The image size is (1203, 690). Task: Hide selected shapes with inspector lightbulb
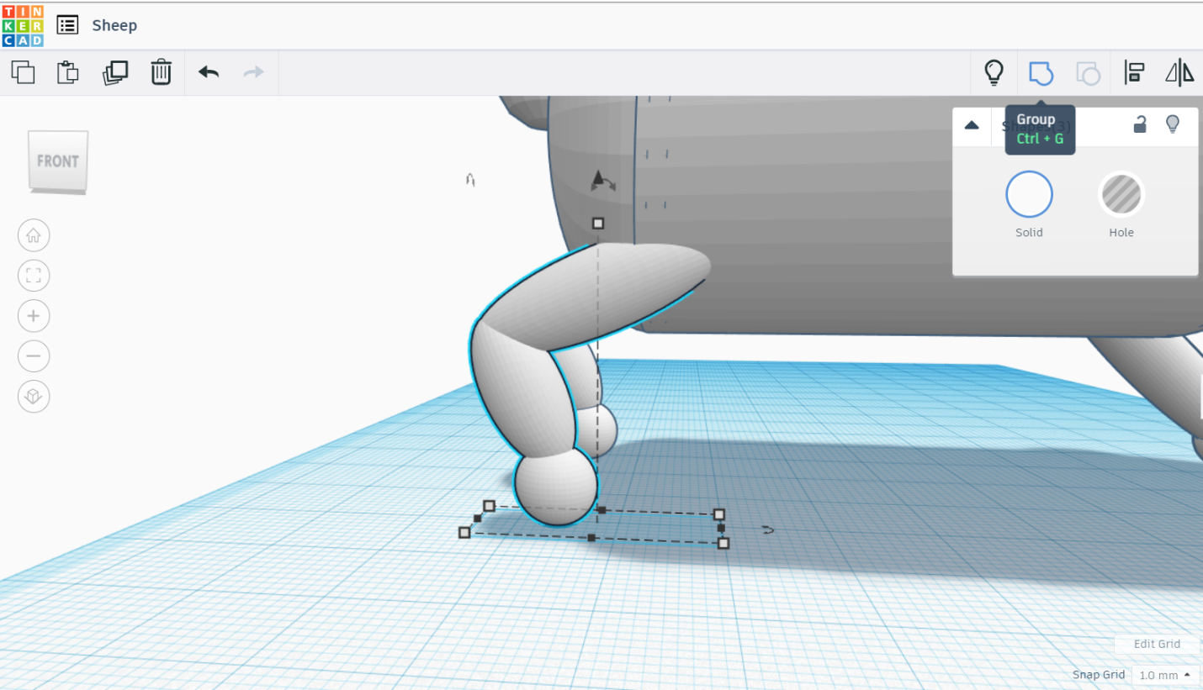[x=1172, y=124]
